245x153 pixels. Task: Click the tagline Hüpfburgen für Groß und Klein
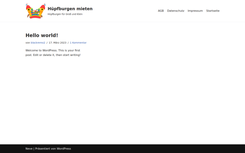tap(65, 14)
